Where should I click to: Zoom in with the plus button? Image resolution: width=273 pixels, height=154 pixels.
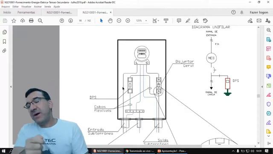[x=128, y=21]
